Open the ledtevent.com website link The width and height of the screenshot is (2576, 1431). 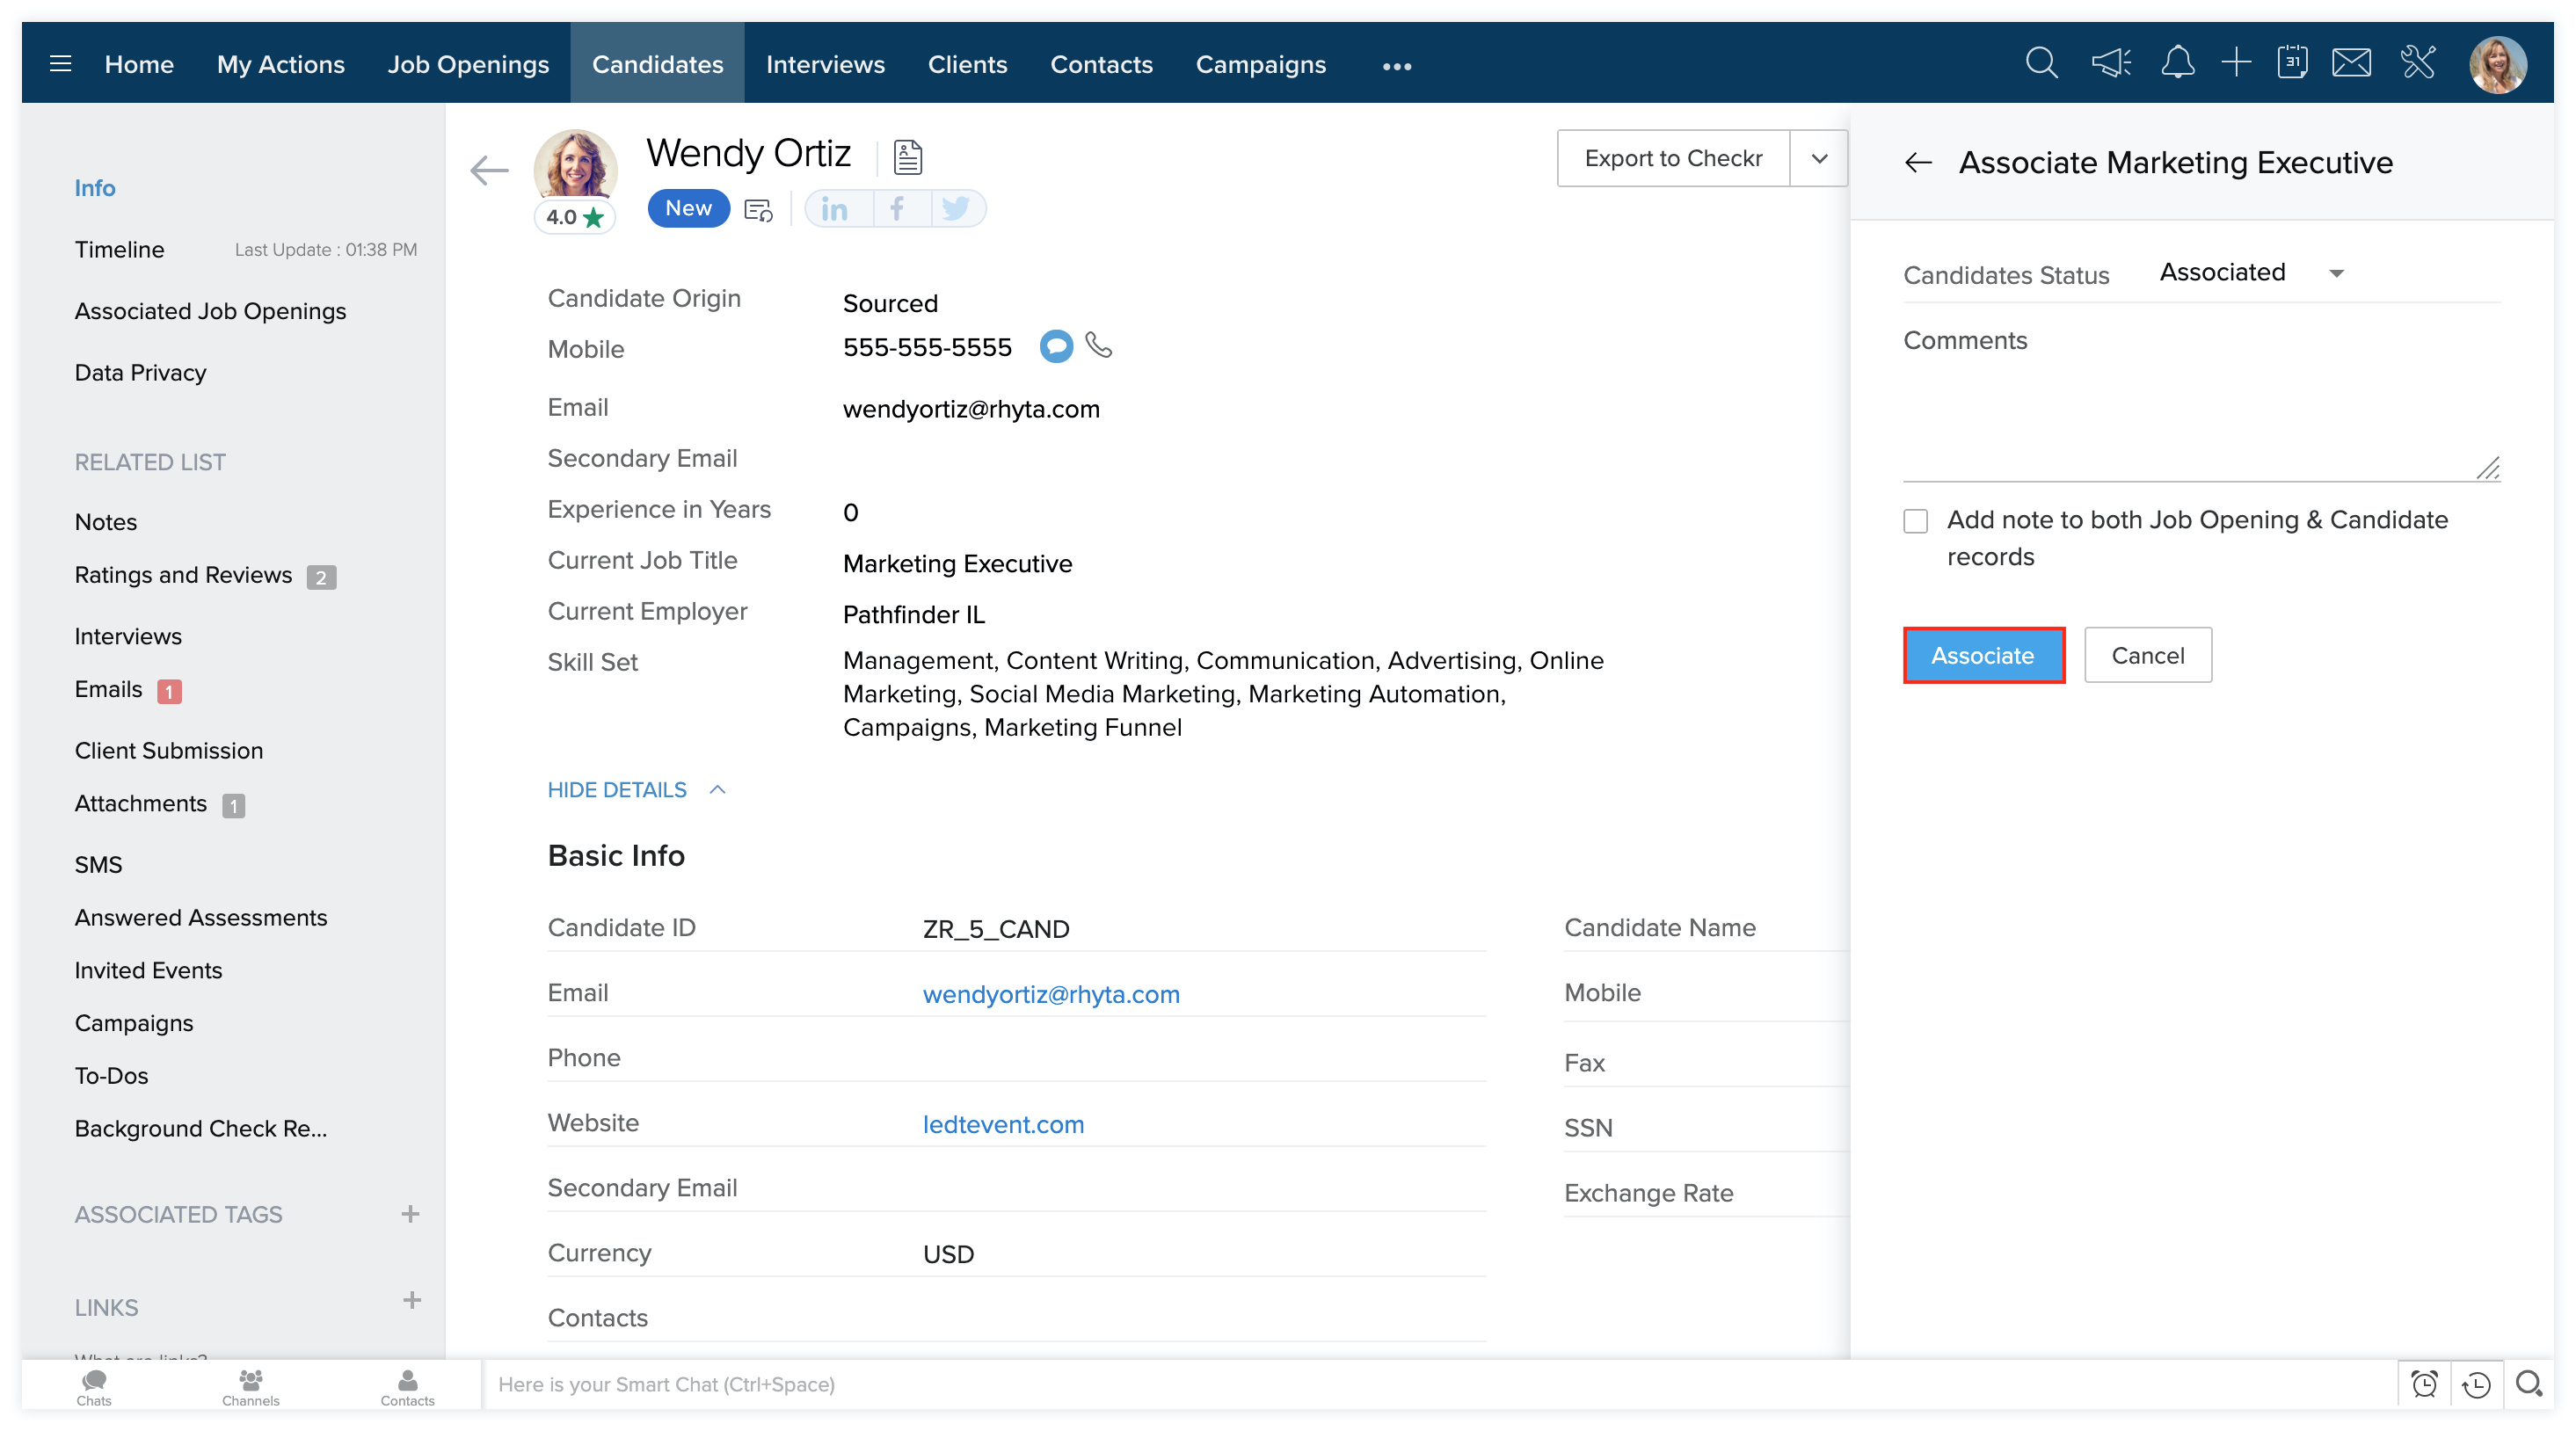(1003, 1124)
